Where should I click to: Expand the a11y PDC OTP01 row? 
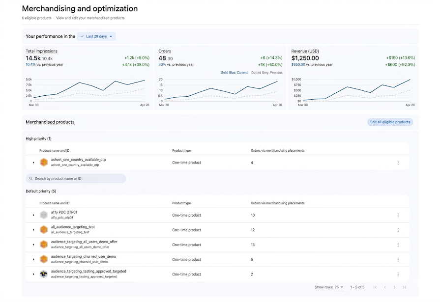pyautogui.click(x=33, y=216)
